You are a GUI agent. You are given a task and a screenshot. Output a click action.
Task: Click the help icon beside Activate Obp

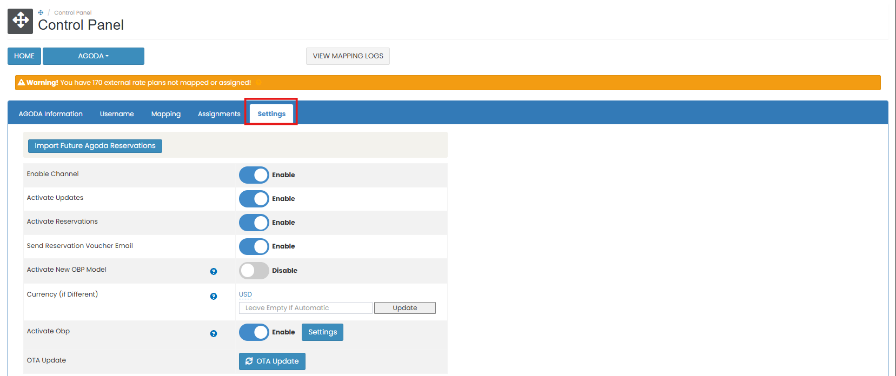[214, 333]
